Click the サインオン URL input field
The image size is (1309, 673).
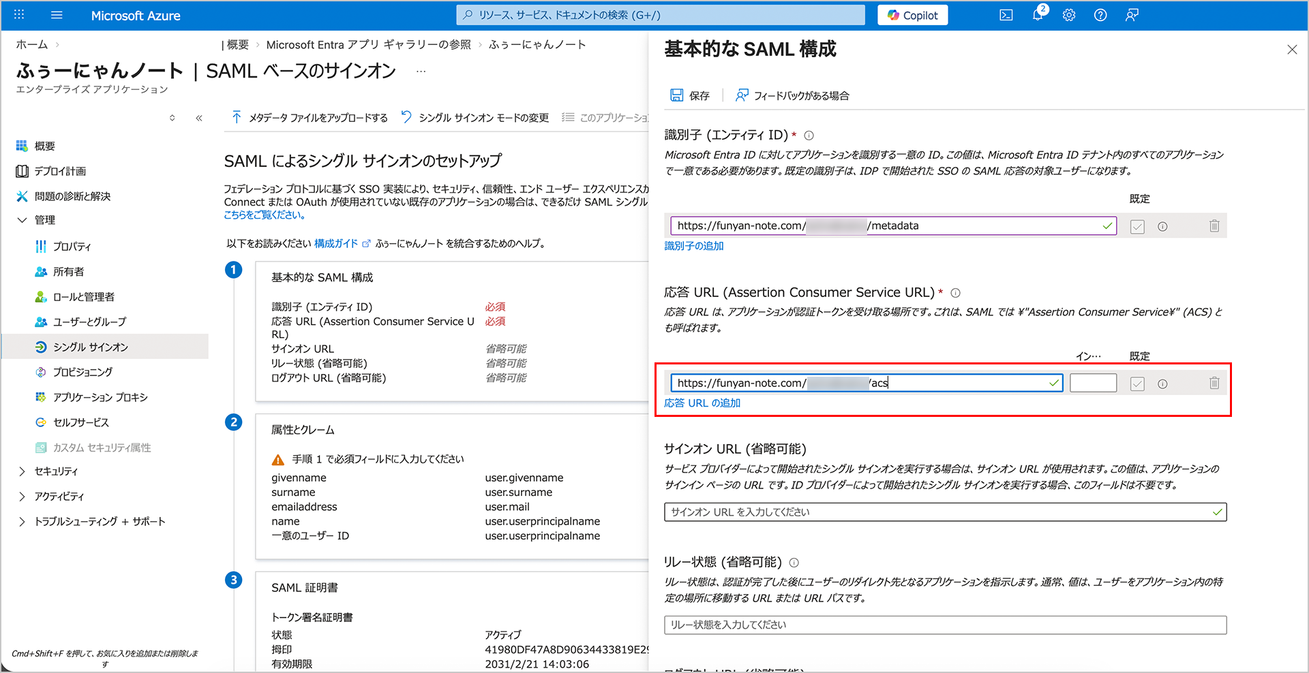[944, 512]
